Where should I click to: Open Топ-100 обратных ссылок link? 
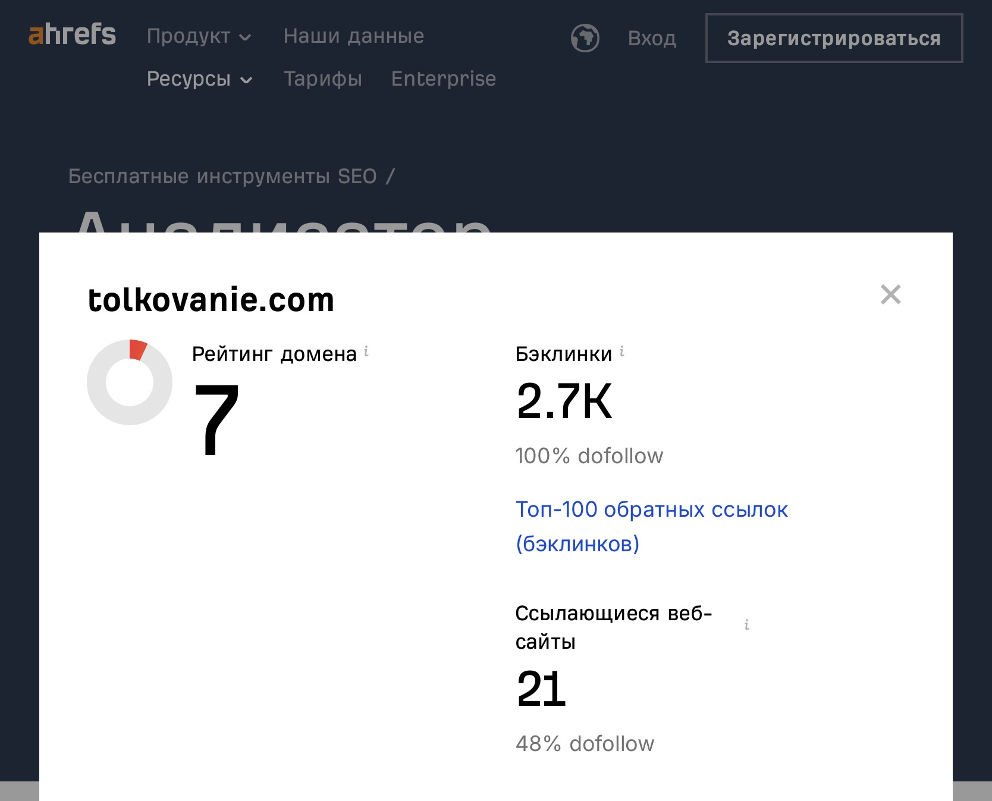pos(652,526)
